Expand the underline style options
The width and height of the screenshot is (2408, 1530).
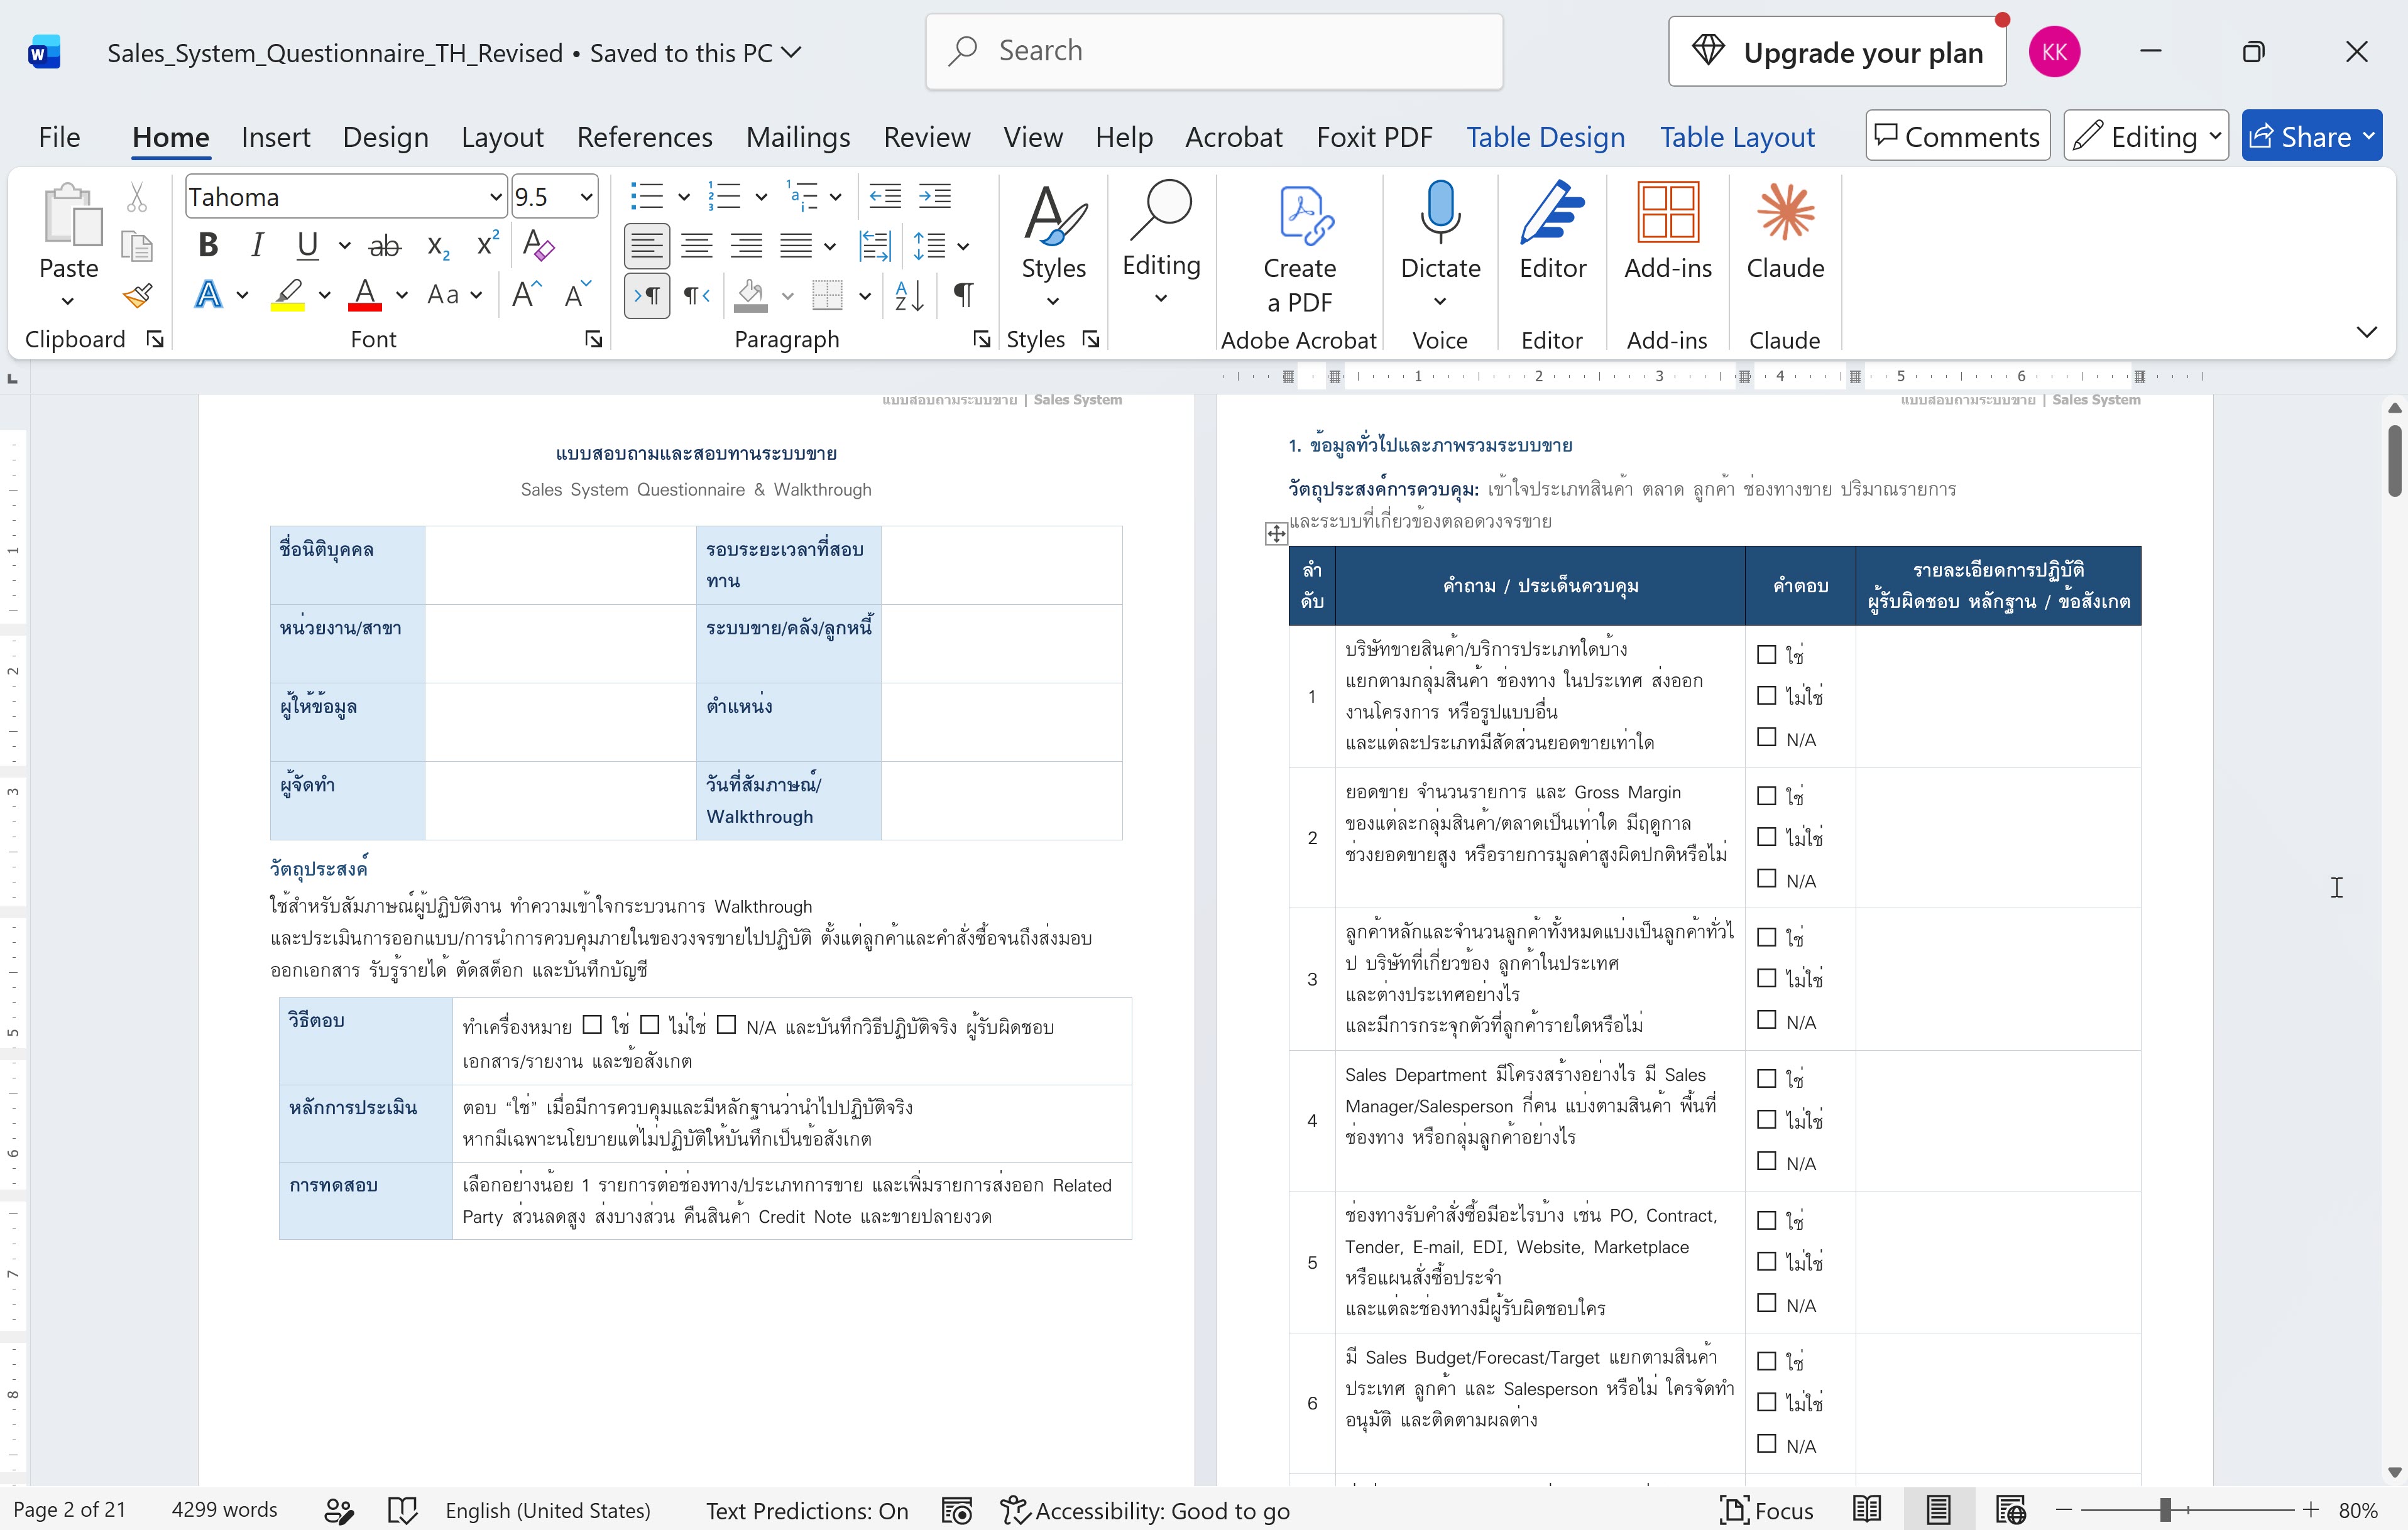345,245
